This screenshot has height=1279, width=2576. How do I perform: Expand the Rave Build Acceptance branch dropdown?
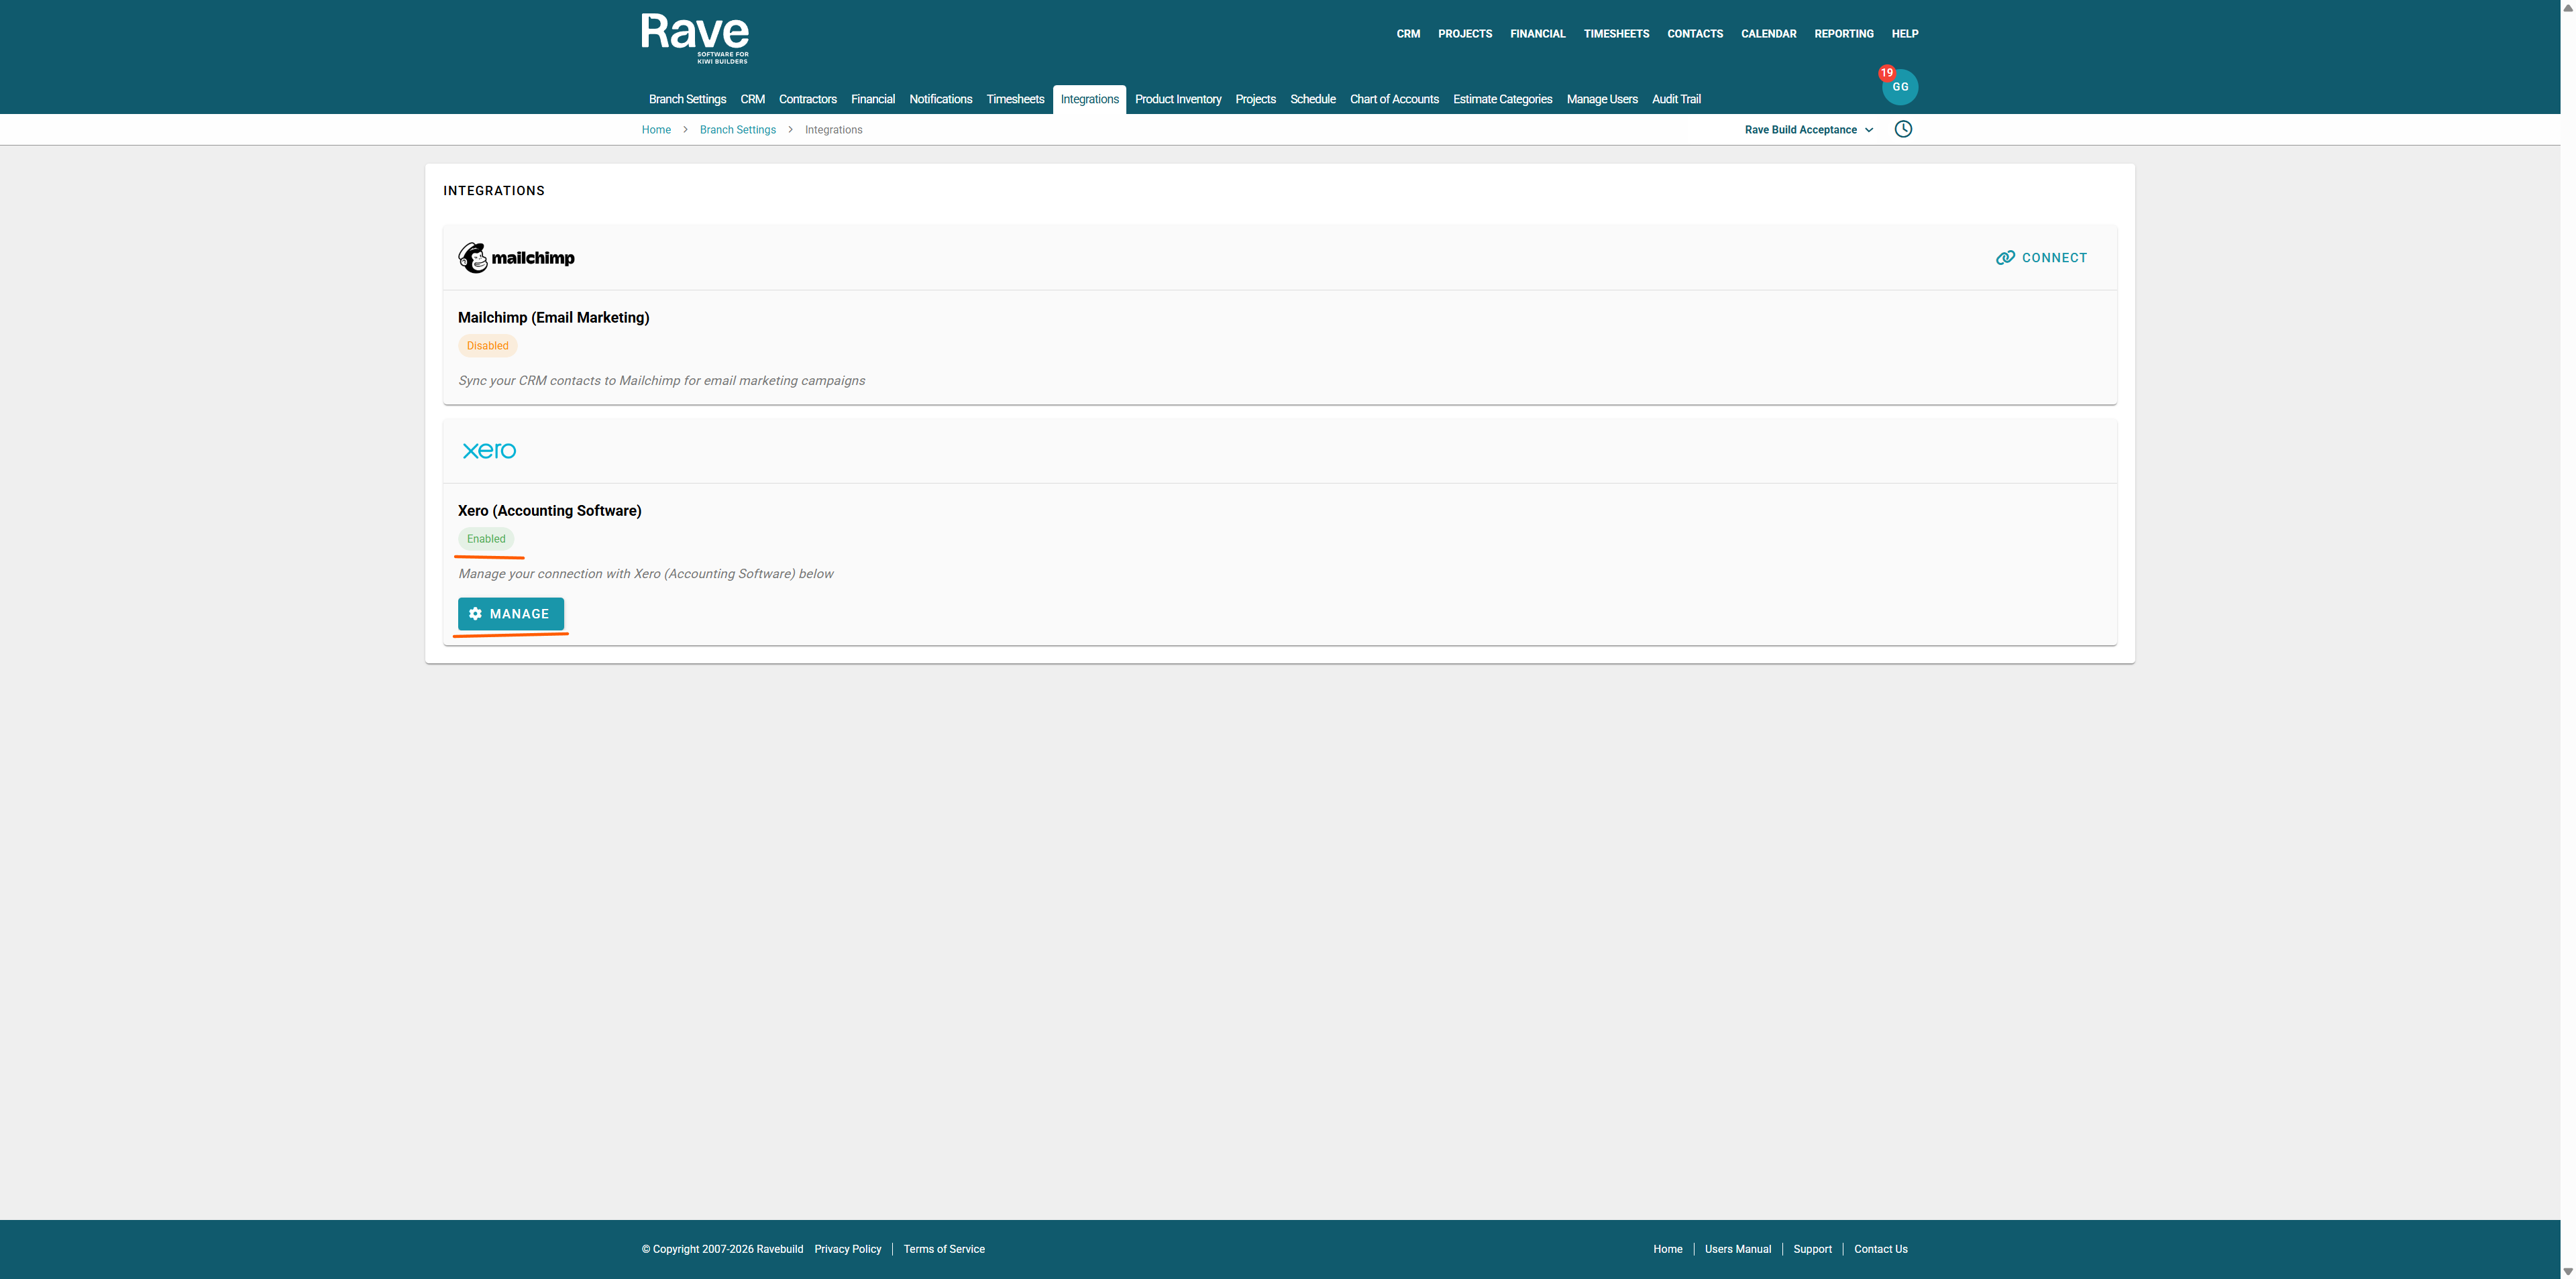pyautogui.click(x=1808, y=130)
